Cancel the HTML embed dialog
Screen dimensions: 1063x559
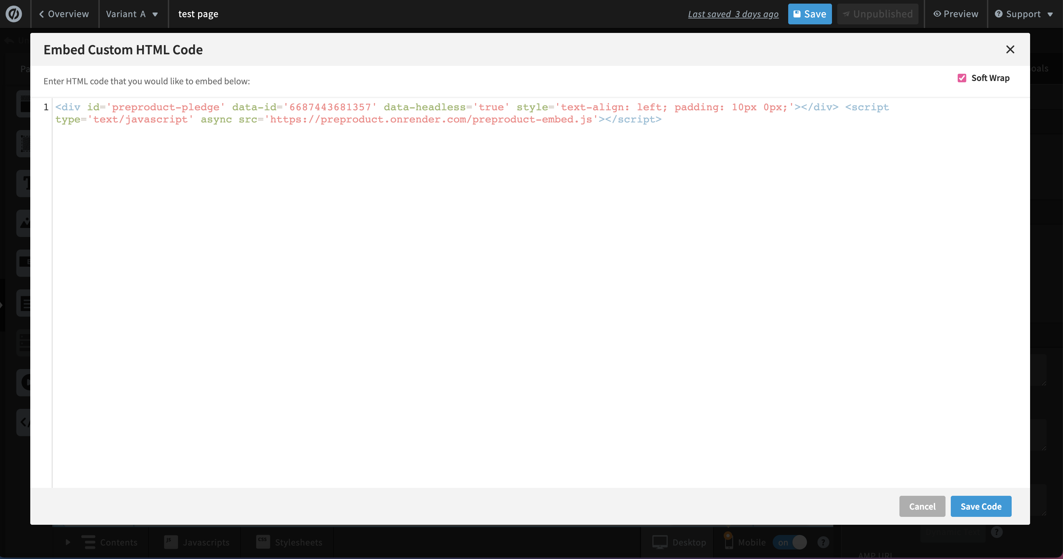(x=922, y=506)
